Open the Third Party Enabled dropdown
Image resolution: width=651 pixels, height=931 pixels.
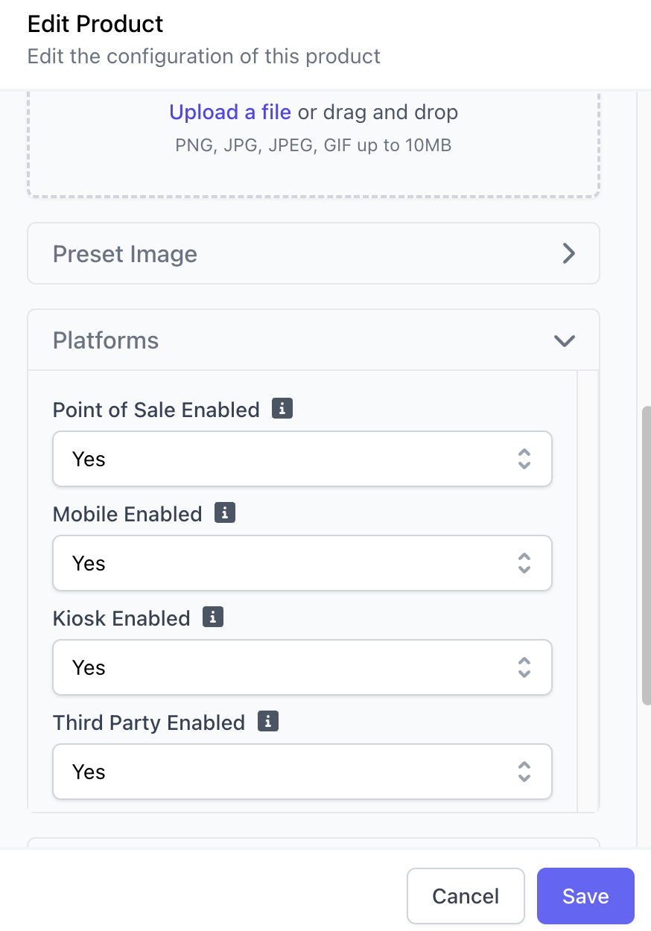coord(302,772)
